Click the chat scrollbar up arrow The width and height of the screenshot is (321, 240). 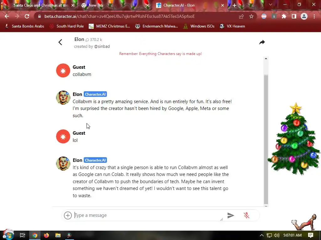pyautogui.click(x=266, y=58)
